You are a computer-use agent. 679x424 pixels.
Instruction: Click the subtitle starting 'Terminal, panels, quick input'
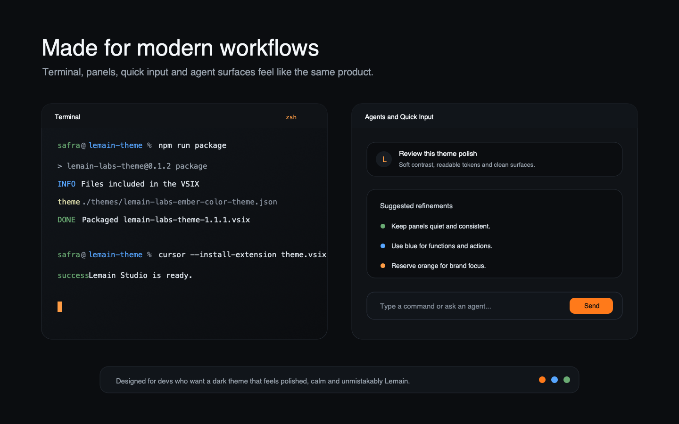(x=208, y=72)
